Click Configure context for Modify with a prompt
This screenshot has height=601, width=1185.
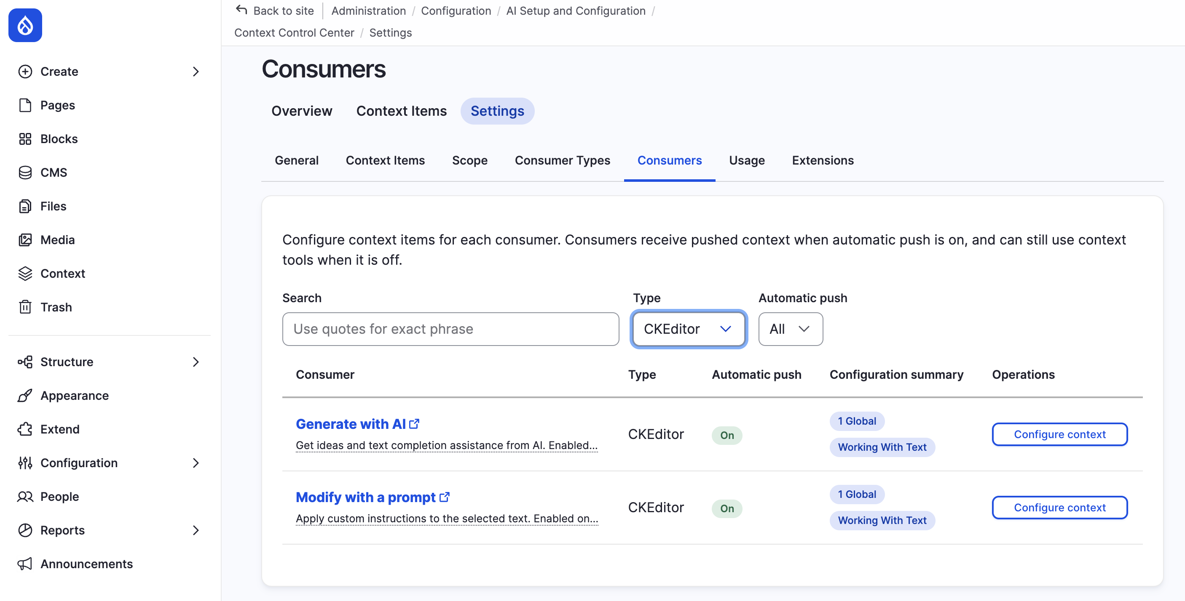click(x=1059, y=507)
